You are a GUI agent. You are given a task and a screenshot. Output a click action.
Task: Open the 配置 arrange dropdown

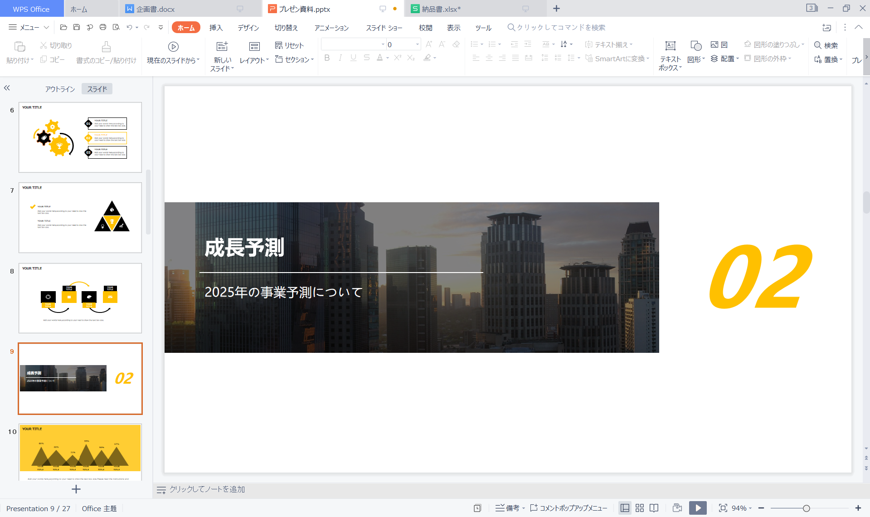tap(726, 58)
